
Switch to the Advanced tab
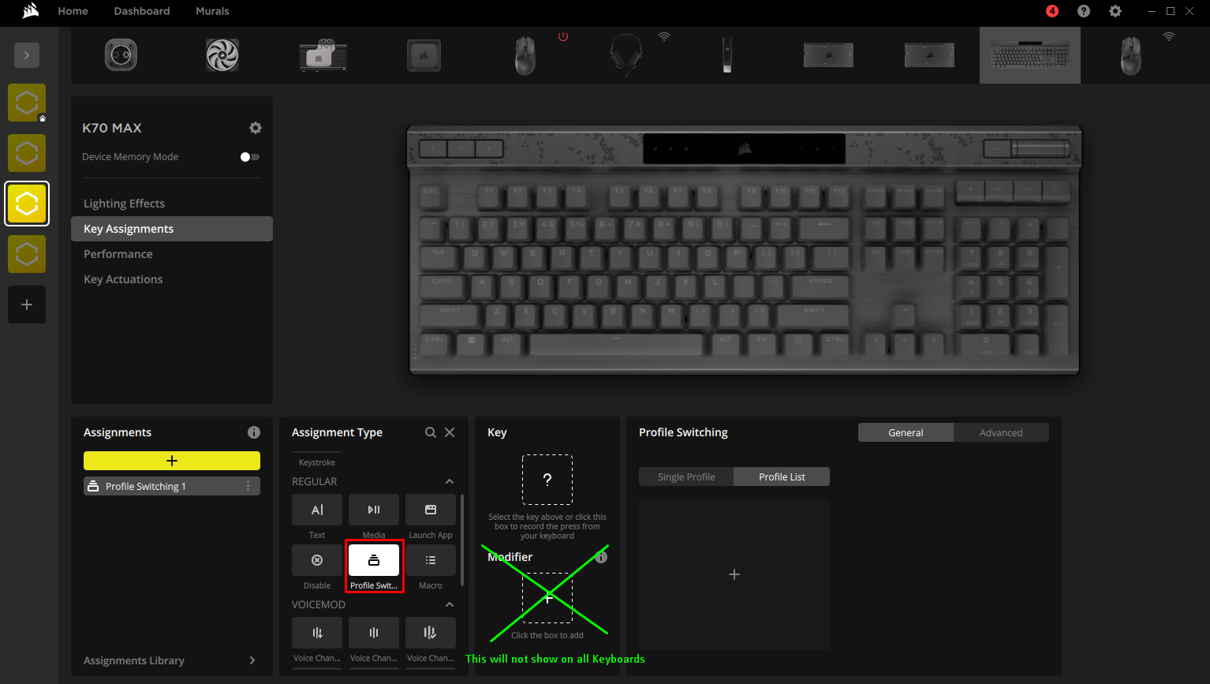(x=1000, y=432)
